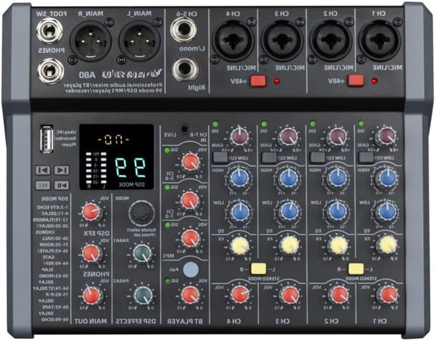Tap the CH 4 GAIN knob
This screenshot has width=435, height=340.
[240, 136]
